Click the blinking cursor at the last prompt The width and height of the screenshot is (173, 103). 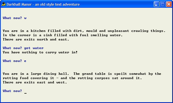[x=25, y=93]
